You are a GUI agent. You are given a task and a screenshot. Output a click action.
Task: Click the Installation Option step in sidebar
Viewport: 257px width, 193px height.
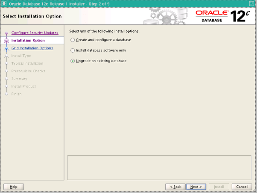(28, 40)
